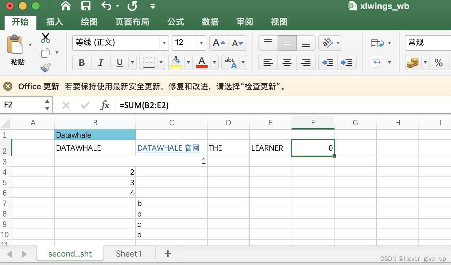Click the 粘贴 paste clipboard icon
The height and width of the screenshot is (265, 451).
point(15,45)
